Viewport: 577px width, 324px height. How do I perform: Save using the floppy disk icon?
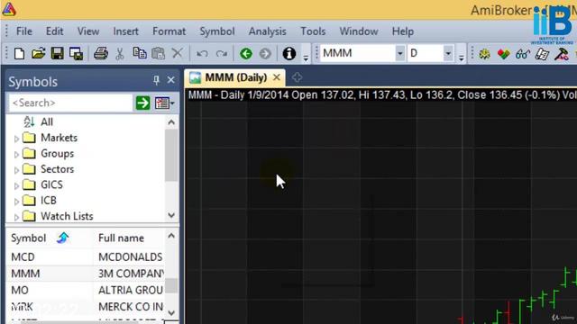tap(58, 54)
